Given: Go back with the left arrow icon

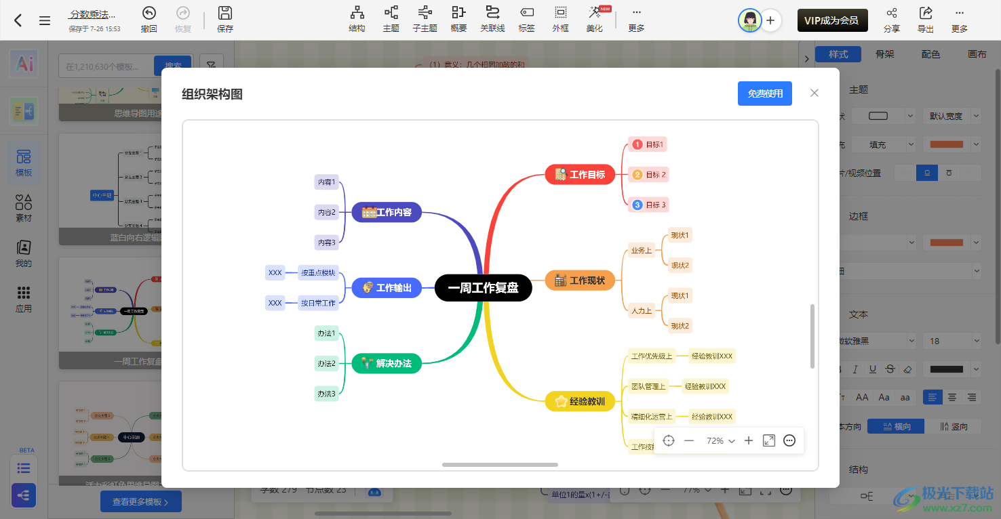Looking at the screenshot, I should click(x=18, y=20).
